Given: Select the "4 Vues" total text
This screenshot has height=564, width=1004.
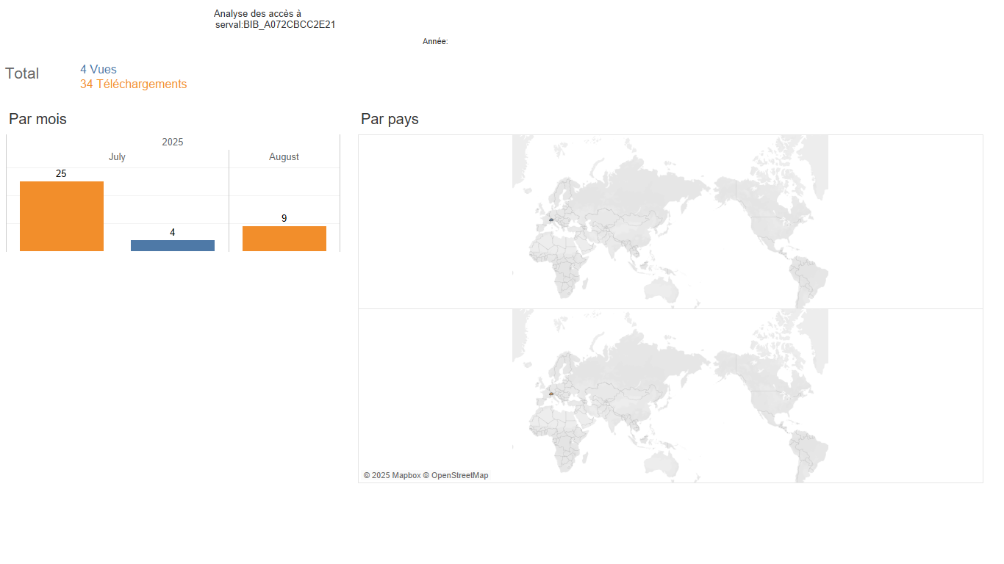Looking at the screenshot, I should [98, 70].
